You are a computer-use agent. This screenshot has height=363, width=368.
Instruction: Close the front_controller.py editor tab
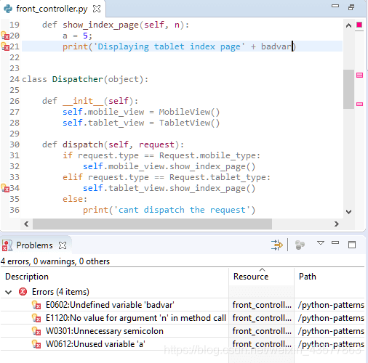[x=97, y=9]
